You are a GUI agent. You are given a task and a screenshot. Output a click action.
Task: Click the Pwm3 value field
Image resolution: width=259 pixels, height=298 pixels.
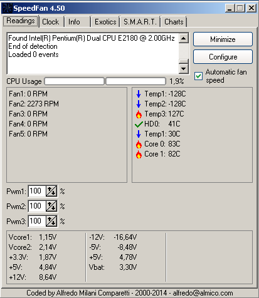coord(37,221)
